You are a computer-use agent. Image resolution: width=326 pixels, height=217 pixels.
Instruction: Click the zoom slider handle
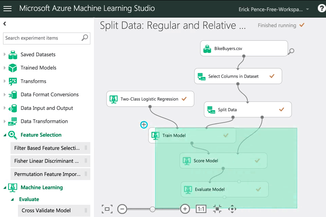pyautogui.click(x=152, y=209)
